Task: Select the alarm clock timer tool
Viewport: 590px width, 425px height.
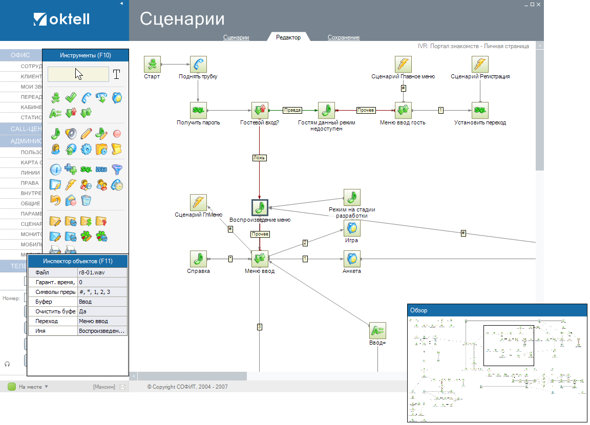Action: (x=117, y=98)
